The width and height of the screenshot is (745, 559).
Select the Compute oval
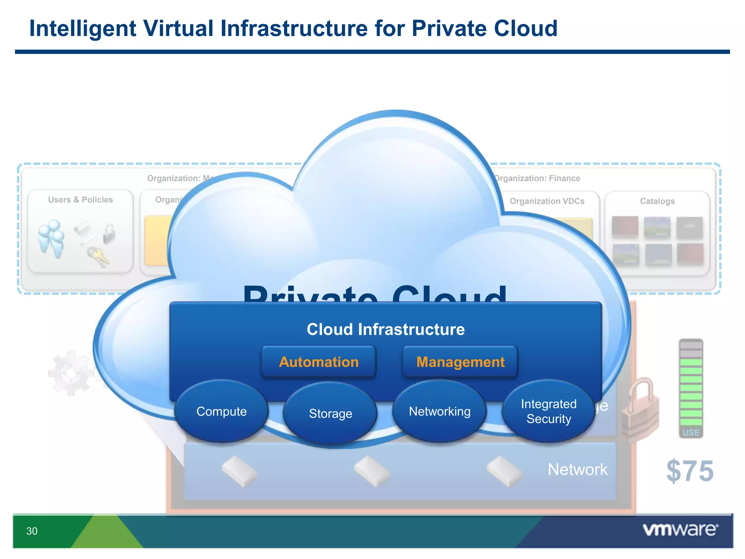222,411
